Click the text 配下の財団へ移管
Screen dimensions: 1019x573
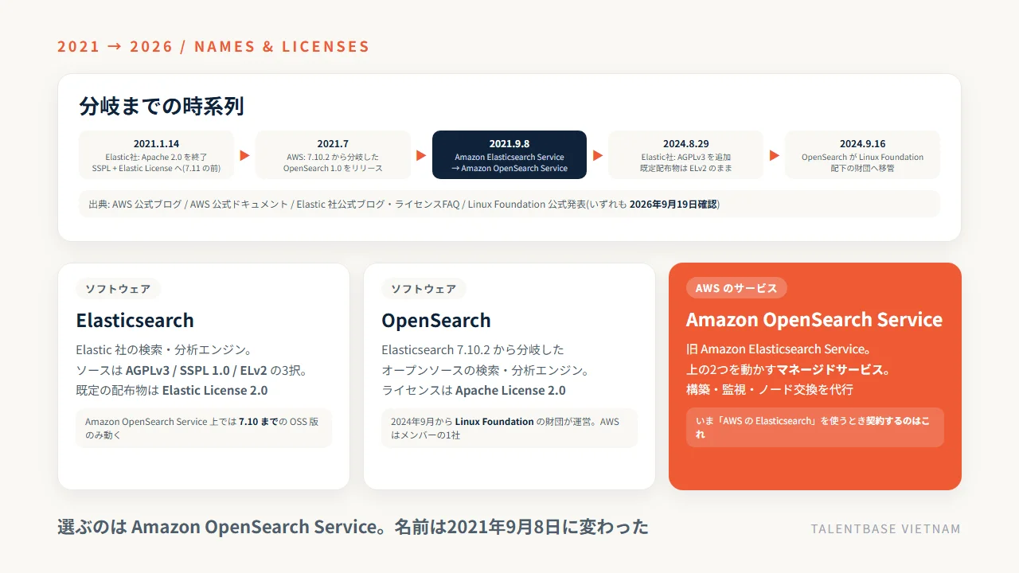[x=862, y=168]
